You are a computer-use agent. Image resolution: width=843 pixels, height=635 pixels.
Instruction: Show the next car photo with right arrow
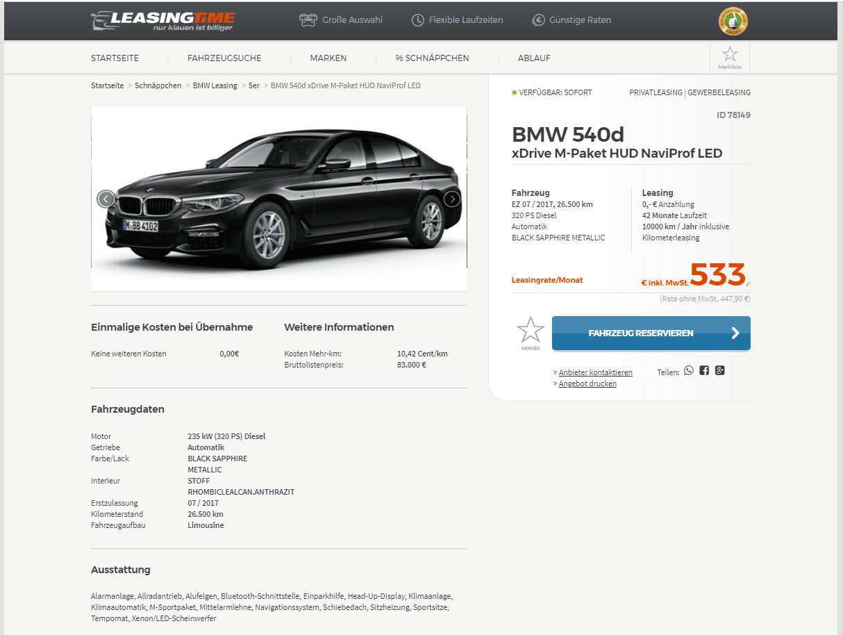pyautogui.click(x=452, y=199)
